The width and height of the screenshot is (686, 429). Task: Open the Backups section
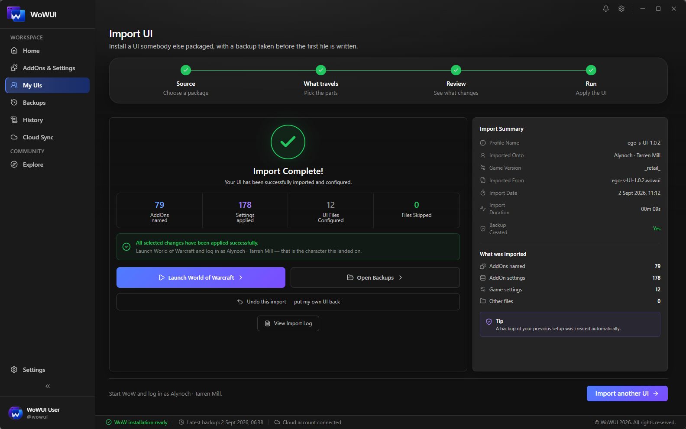tap(47, 103)
